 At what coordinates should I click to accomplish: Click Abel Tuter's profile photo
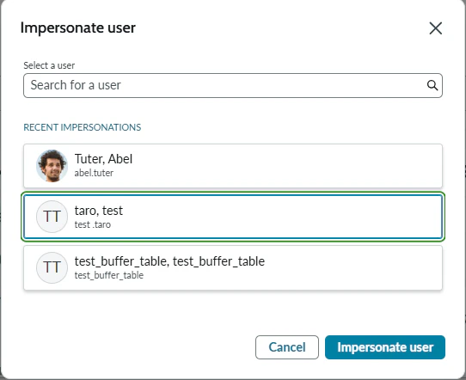52,166
